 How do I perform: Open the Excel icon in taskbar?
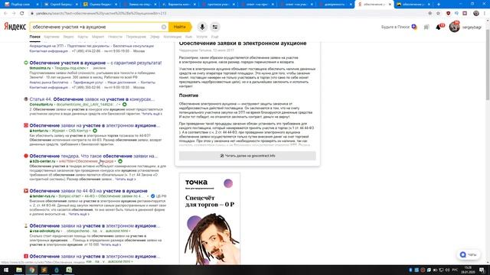click(x=69, y=270)
